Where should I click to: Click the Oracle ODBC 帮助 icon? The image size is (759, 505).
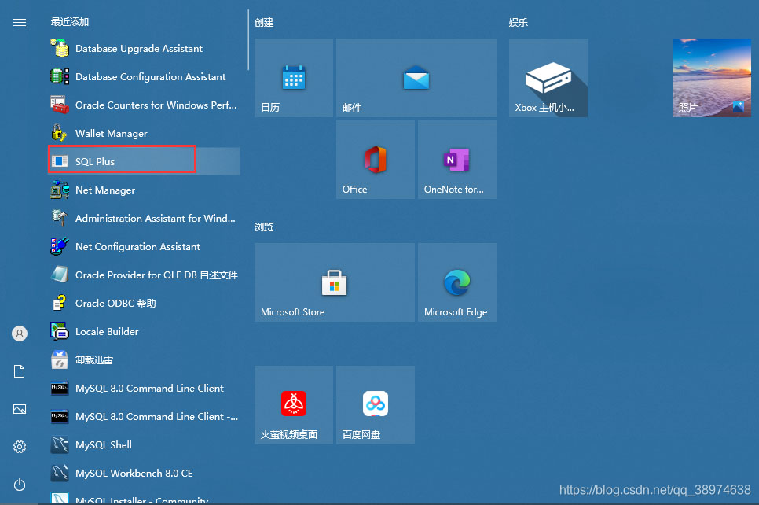point(60,303)
